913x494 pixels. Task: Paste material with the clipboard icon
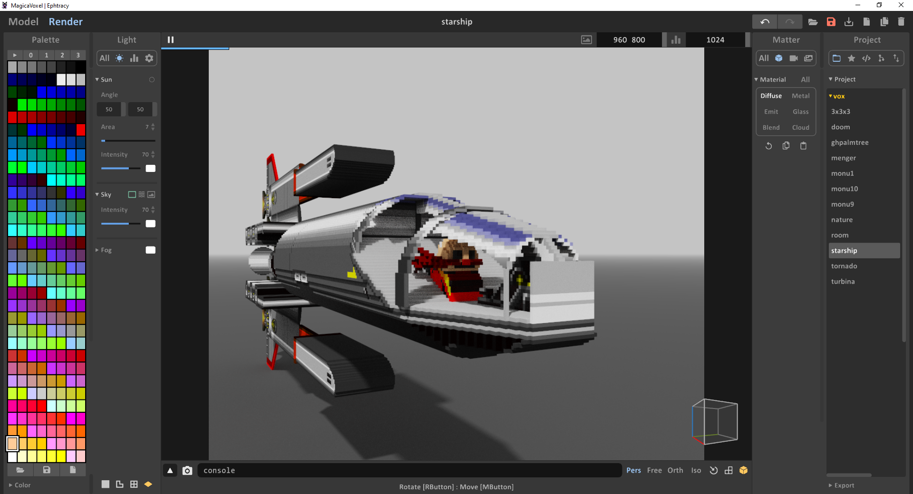click(x=804, y=146)
